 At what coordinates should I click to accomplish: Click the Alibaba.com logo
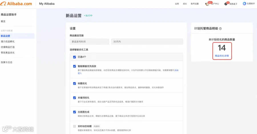pyautogui.click(x=16, y=4)
